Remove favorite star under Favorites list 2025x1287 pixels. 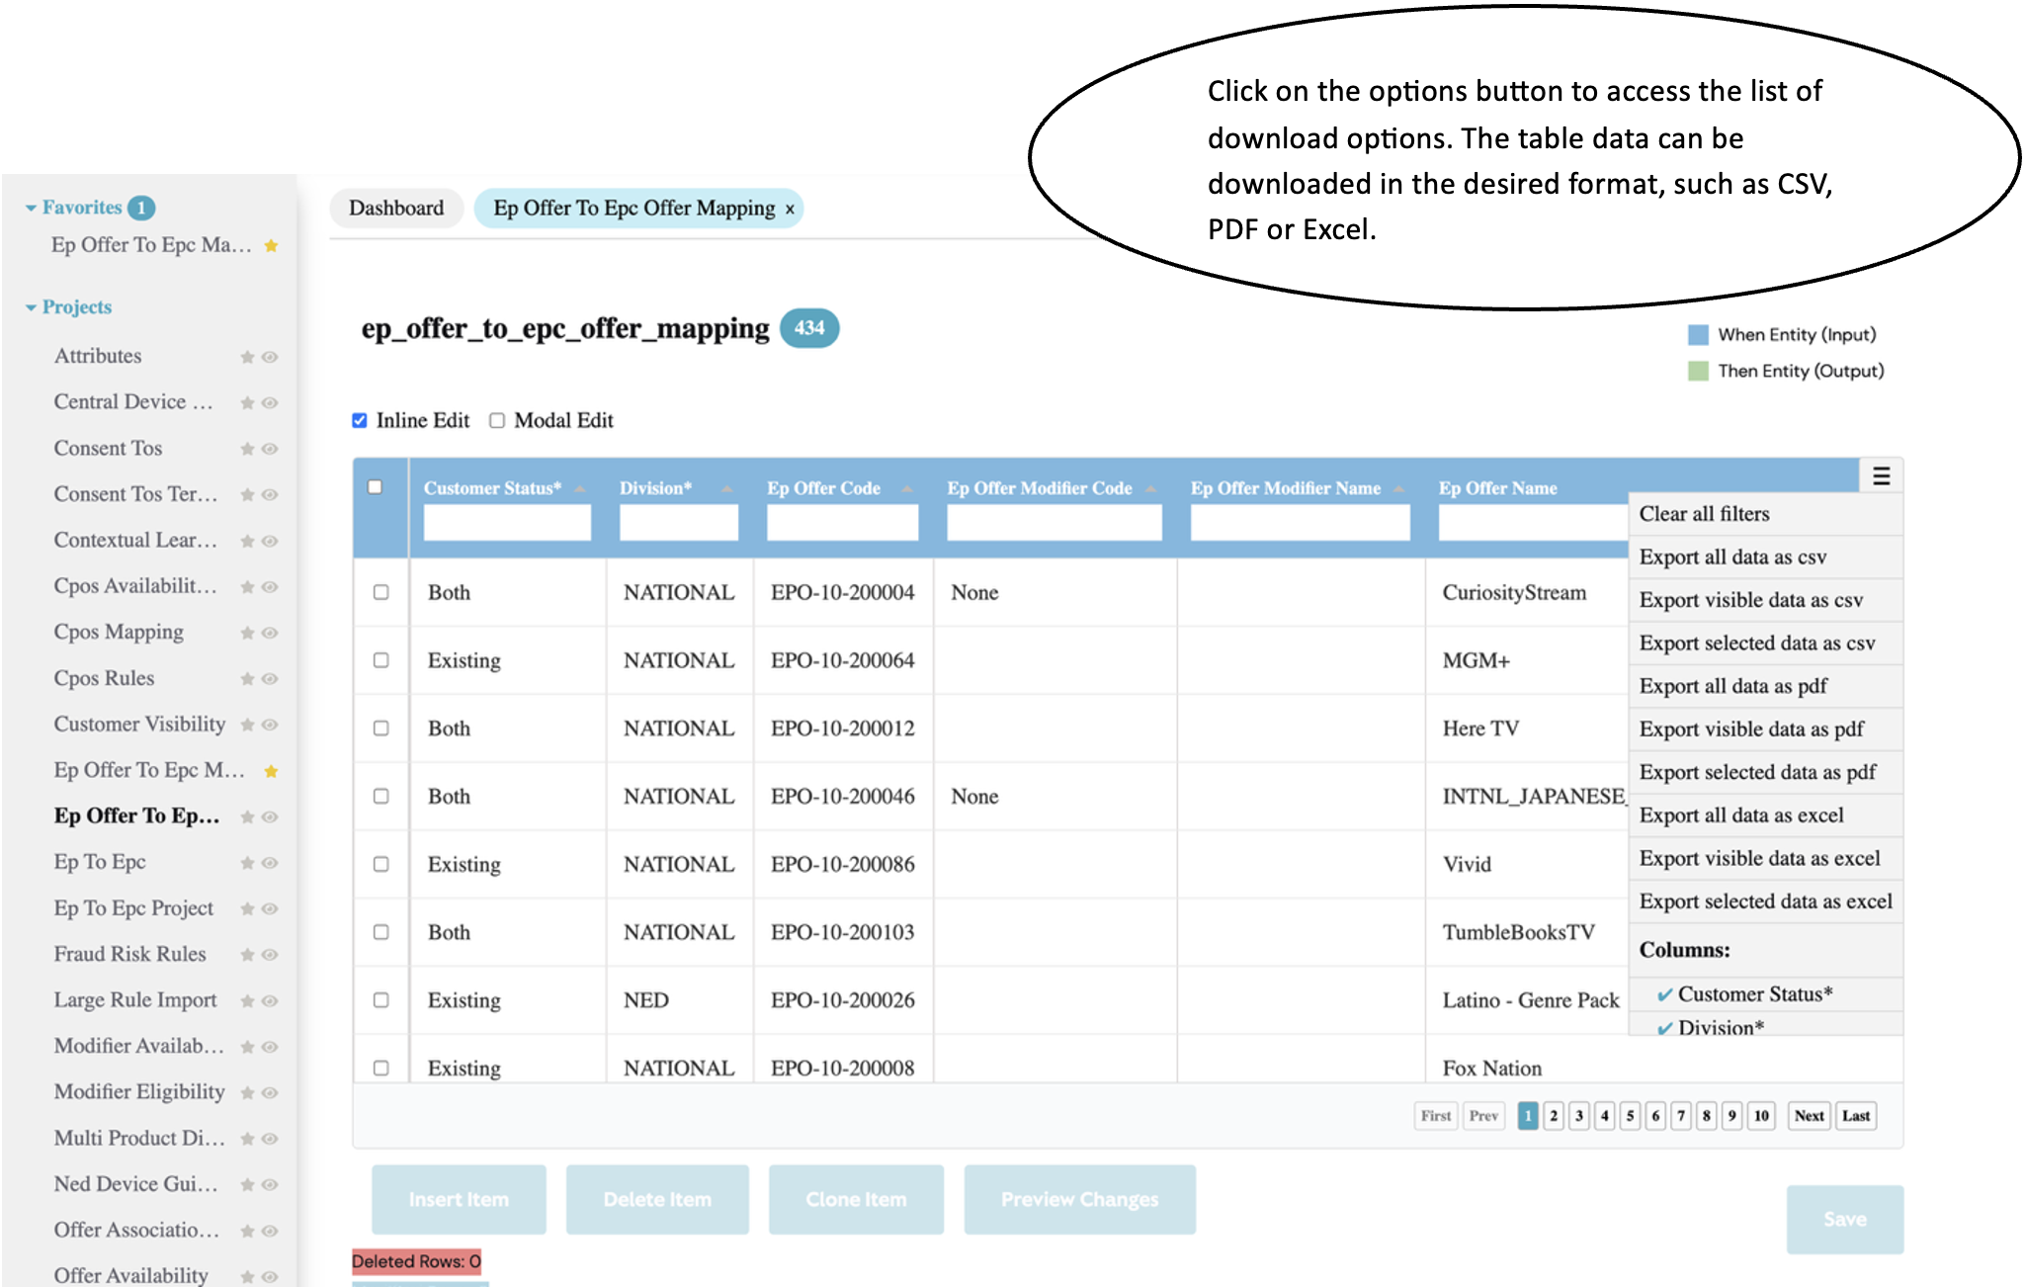(x=271, y=245)
